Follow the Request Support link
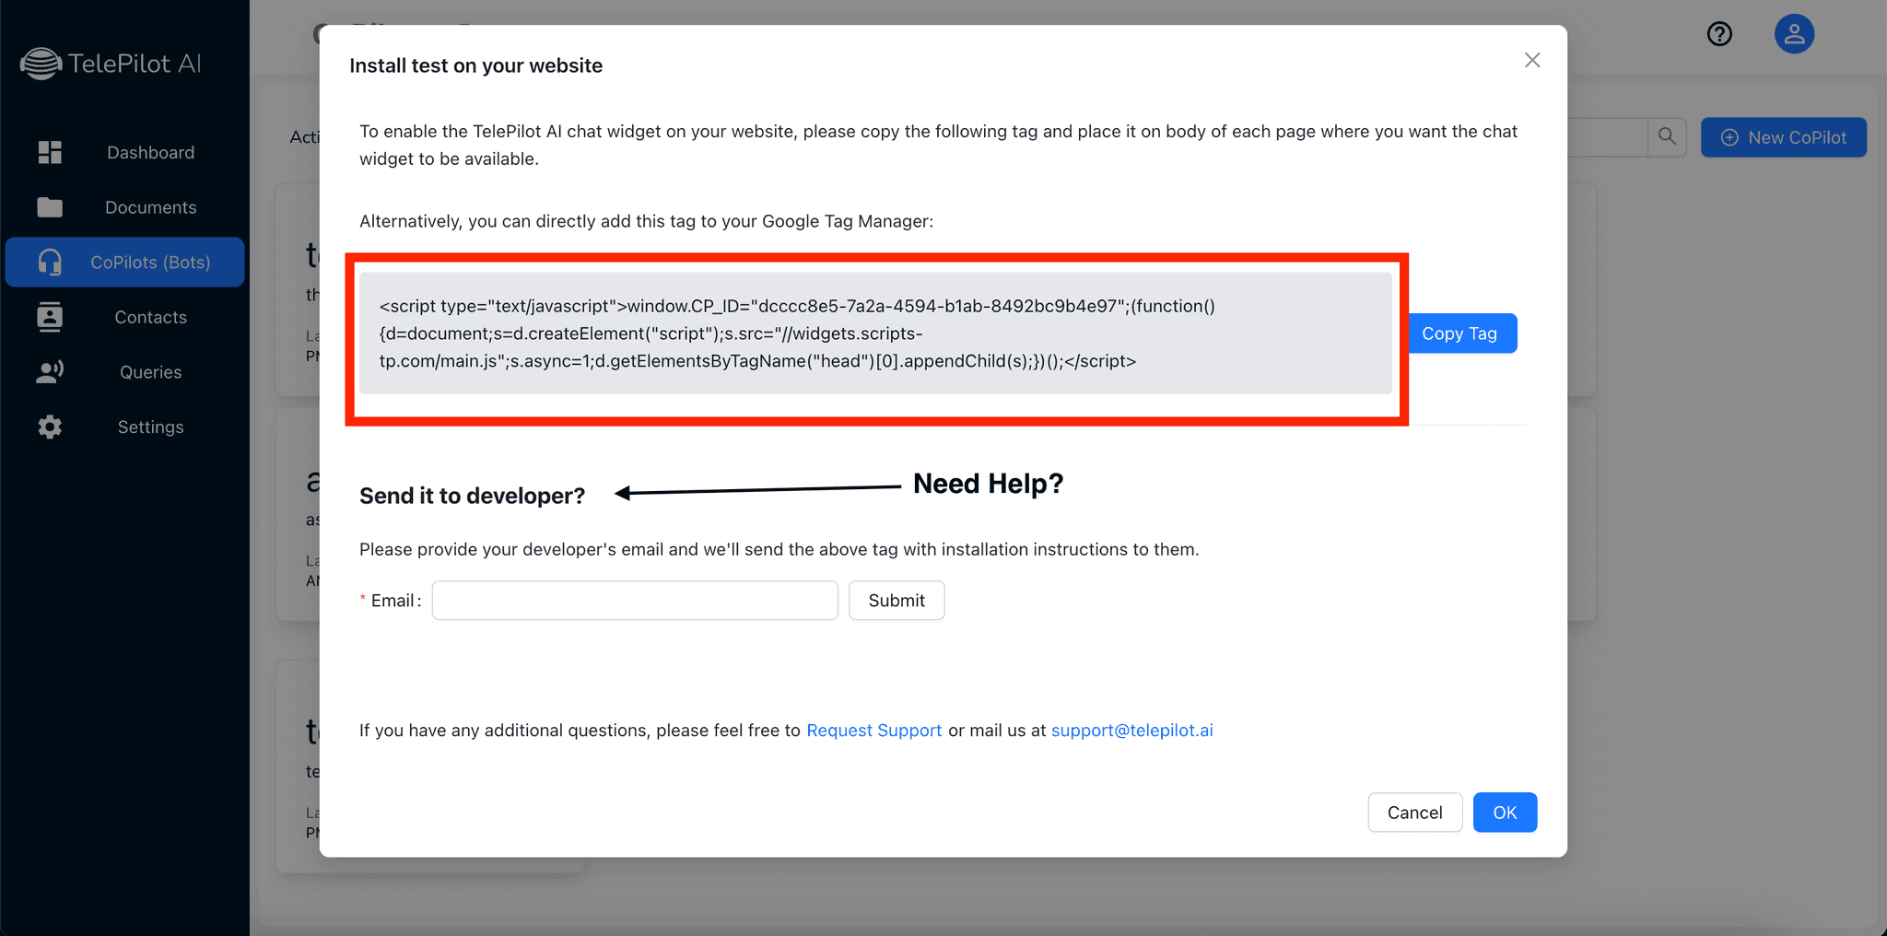 873,731
